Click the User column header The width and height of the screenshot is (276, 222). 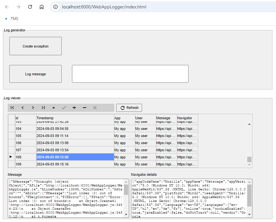(145, 118)
